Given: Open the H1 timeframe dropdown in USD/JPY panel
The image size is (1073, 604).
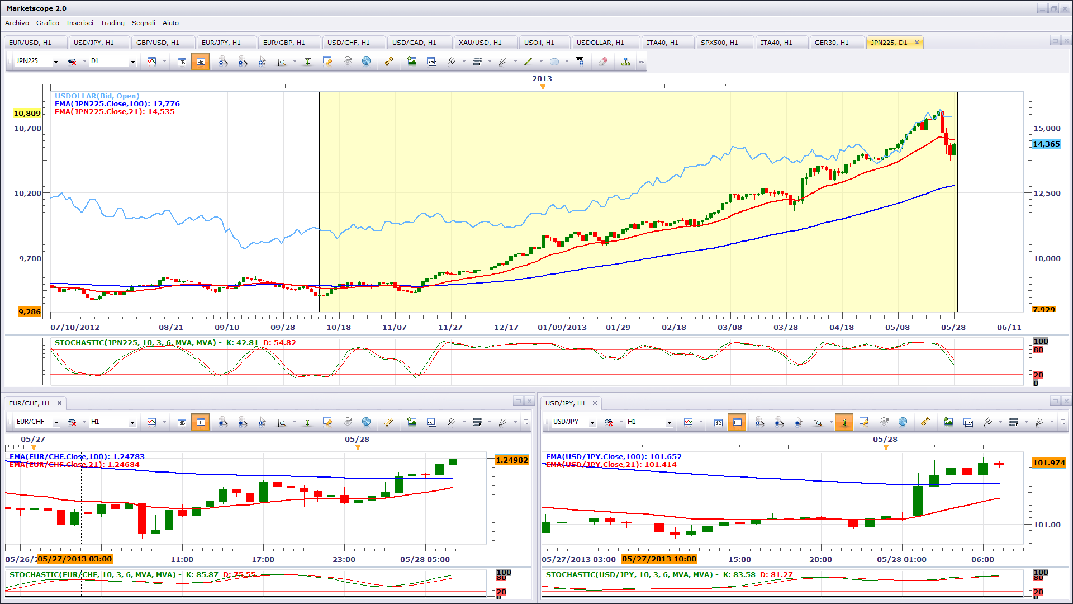Looking at the screenshot, I should click(x=669, y=423).
